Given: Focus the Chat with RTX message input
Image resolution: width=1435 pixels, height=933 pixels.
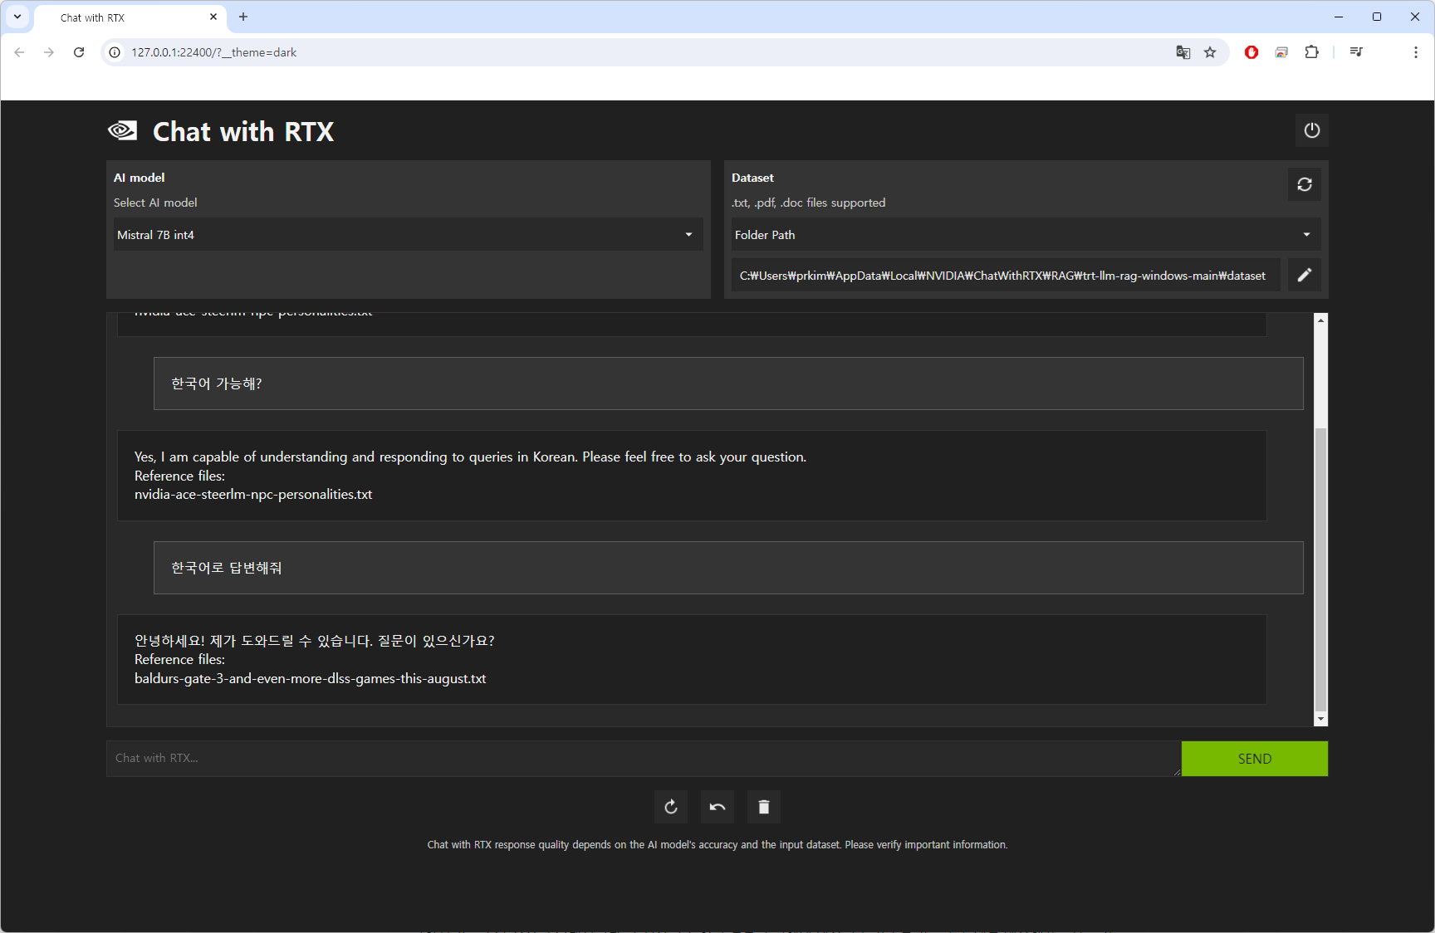Looking at the screenshot, I should [644, 759].
